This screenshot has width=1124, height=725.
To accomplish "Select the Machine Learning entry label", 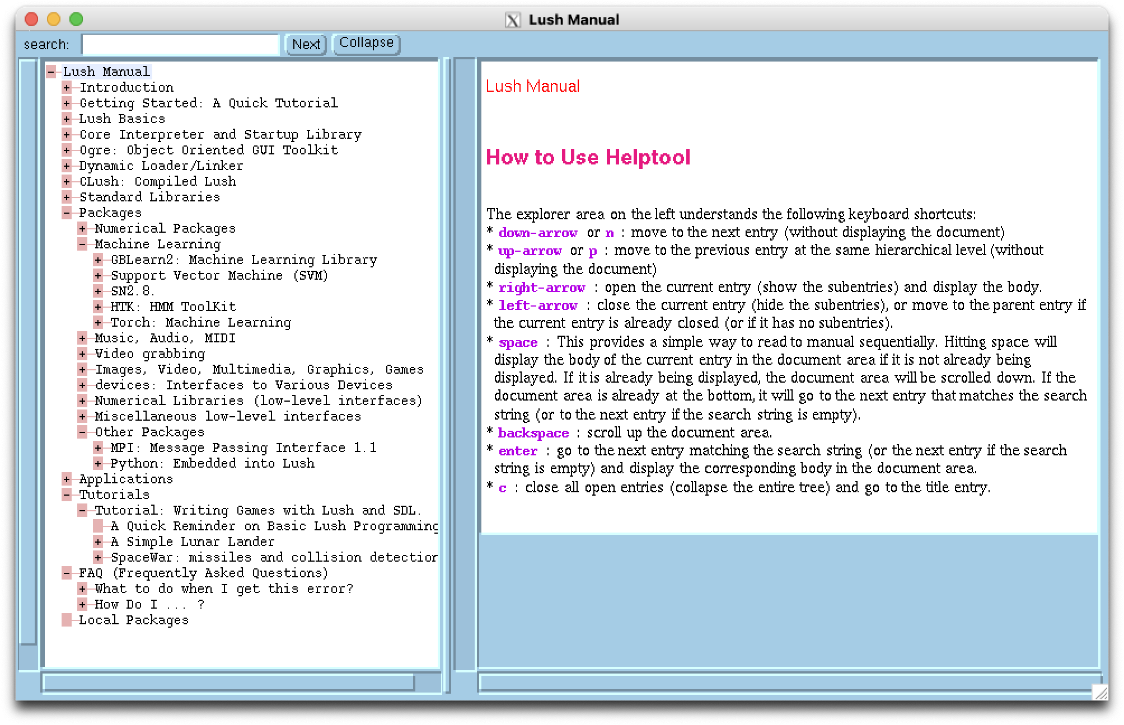I will click(x=158, y=244).
